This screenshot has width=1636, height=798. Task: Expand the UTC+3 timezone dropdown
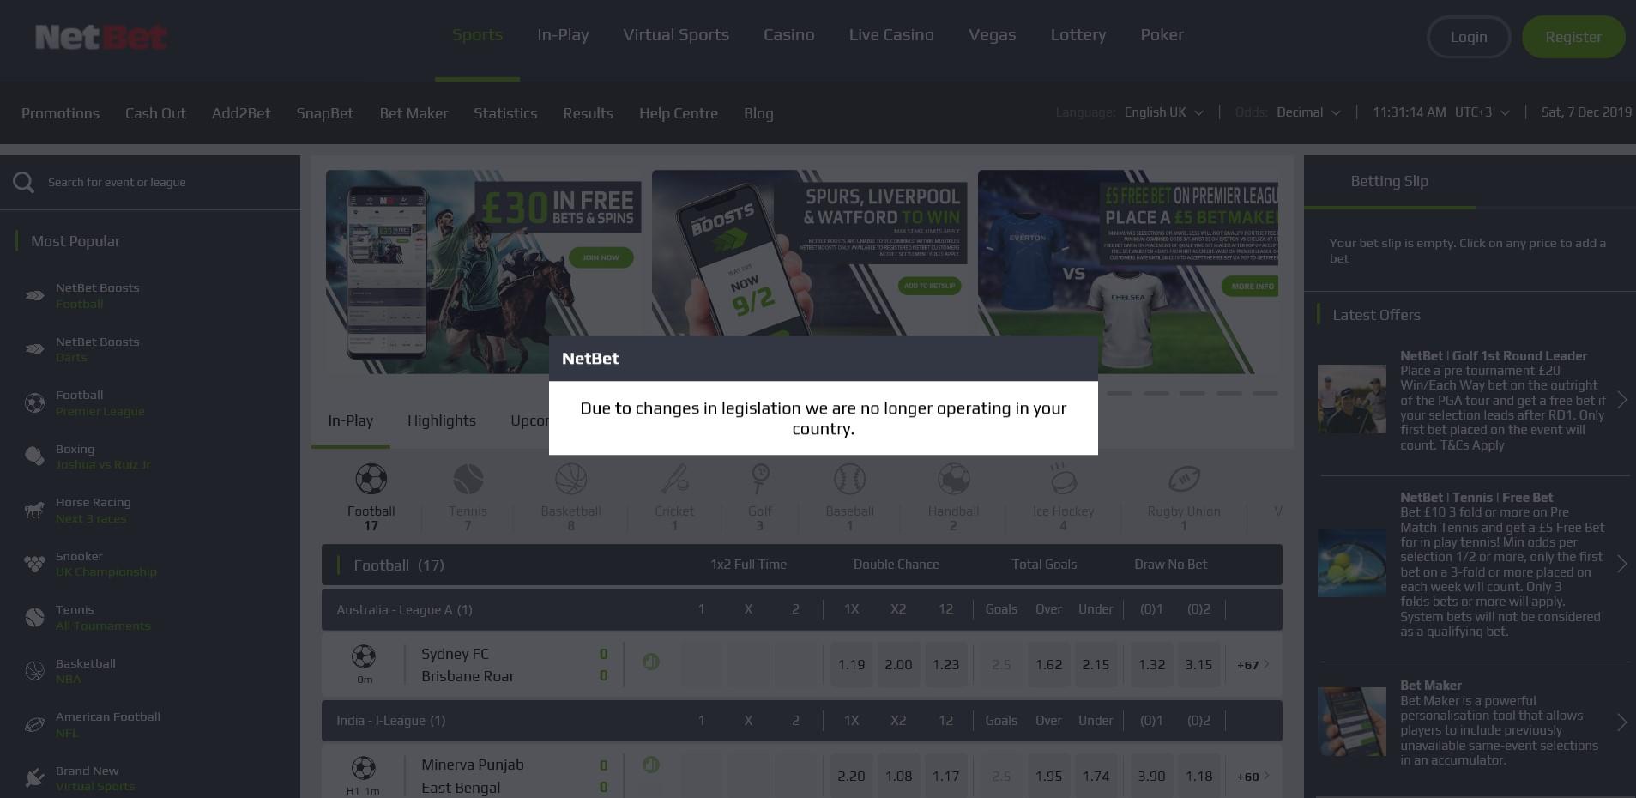1482,112
